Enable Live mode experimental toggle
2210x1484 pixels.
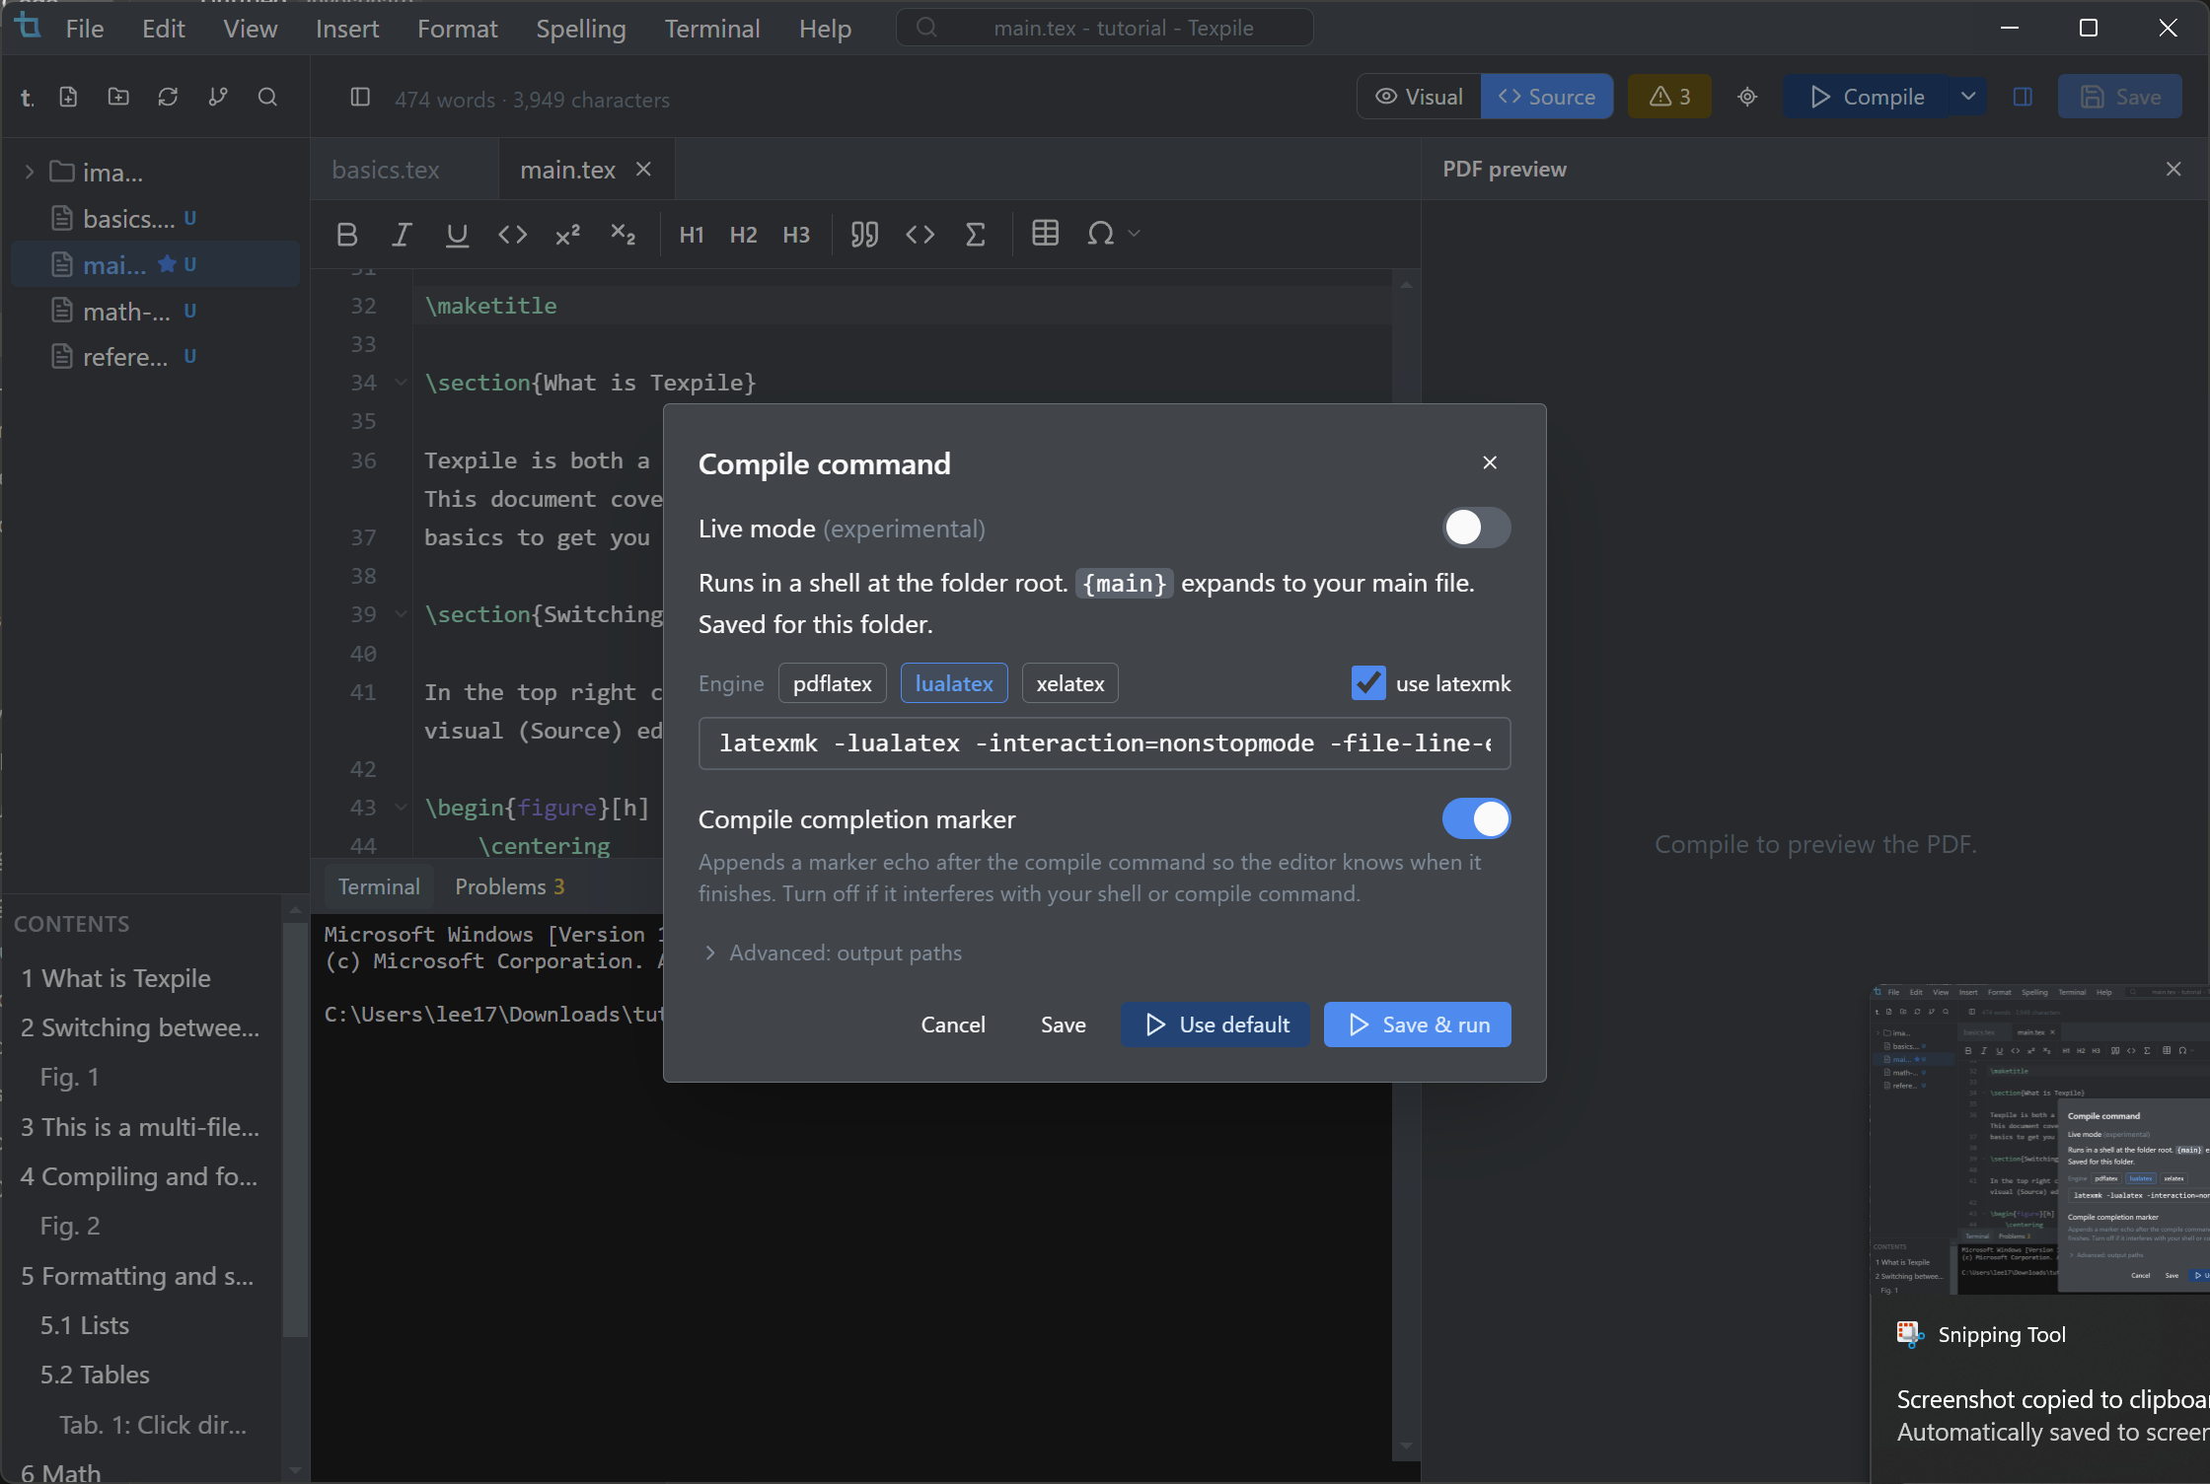(x=1476, y=528)
